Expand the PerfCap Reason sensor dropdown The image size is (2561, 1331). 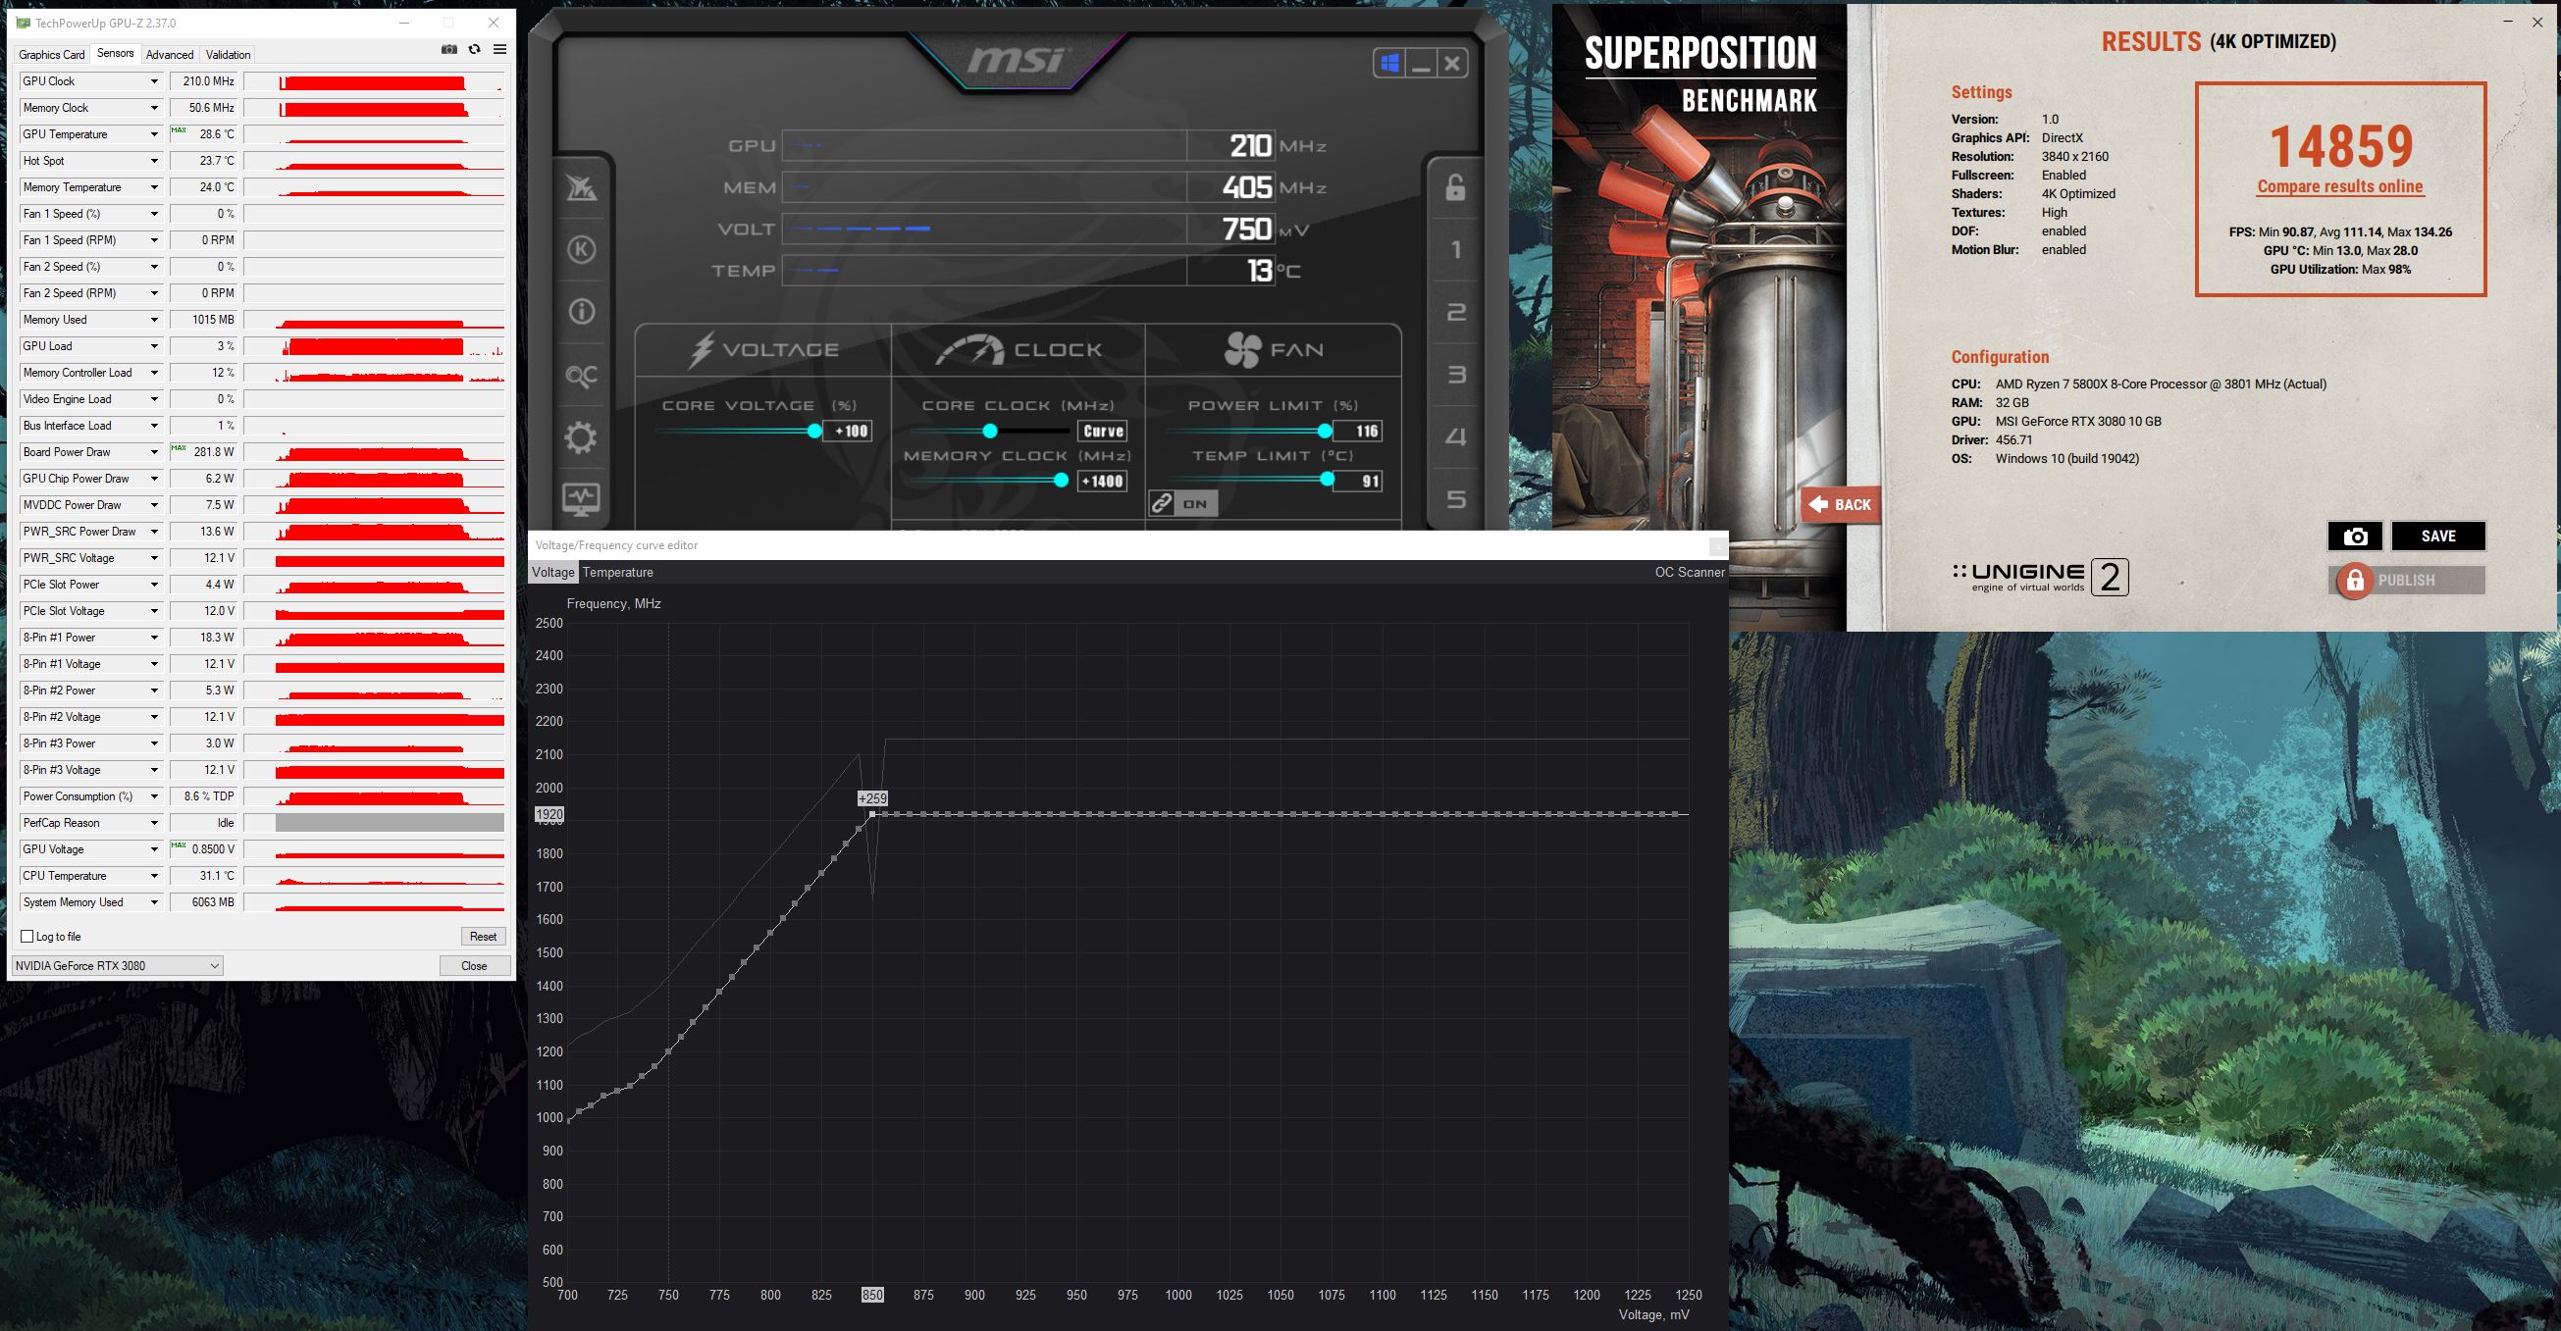154,823
